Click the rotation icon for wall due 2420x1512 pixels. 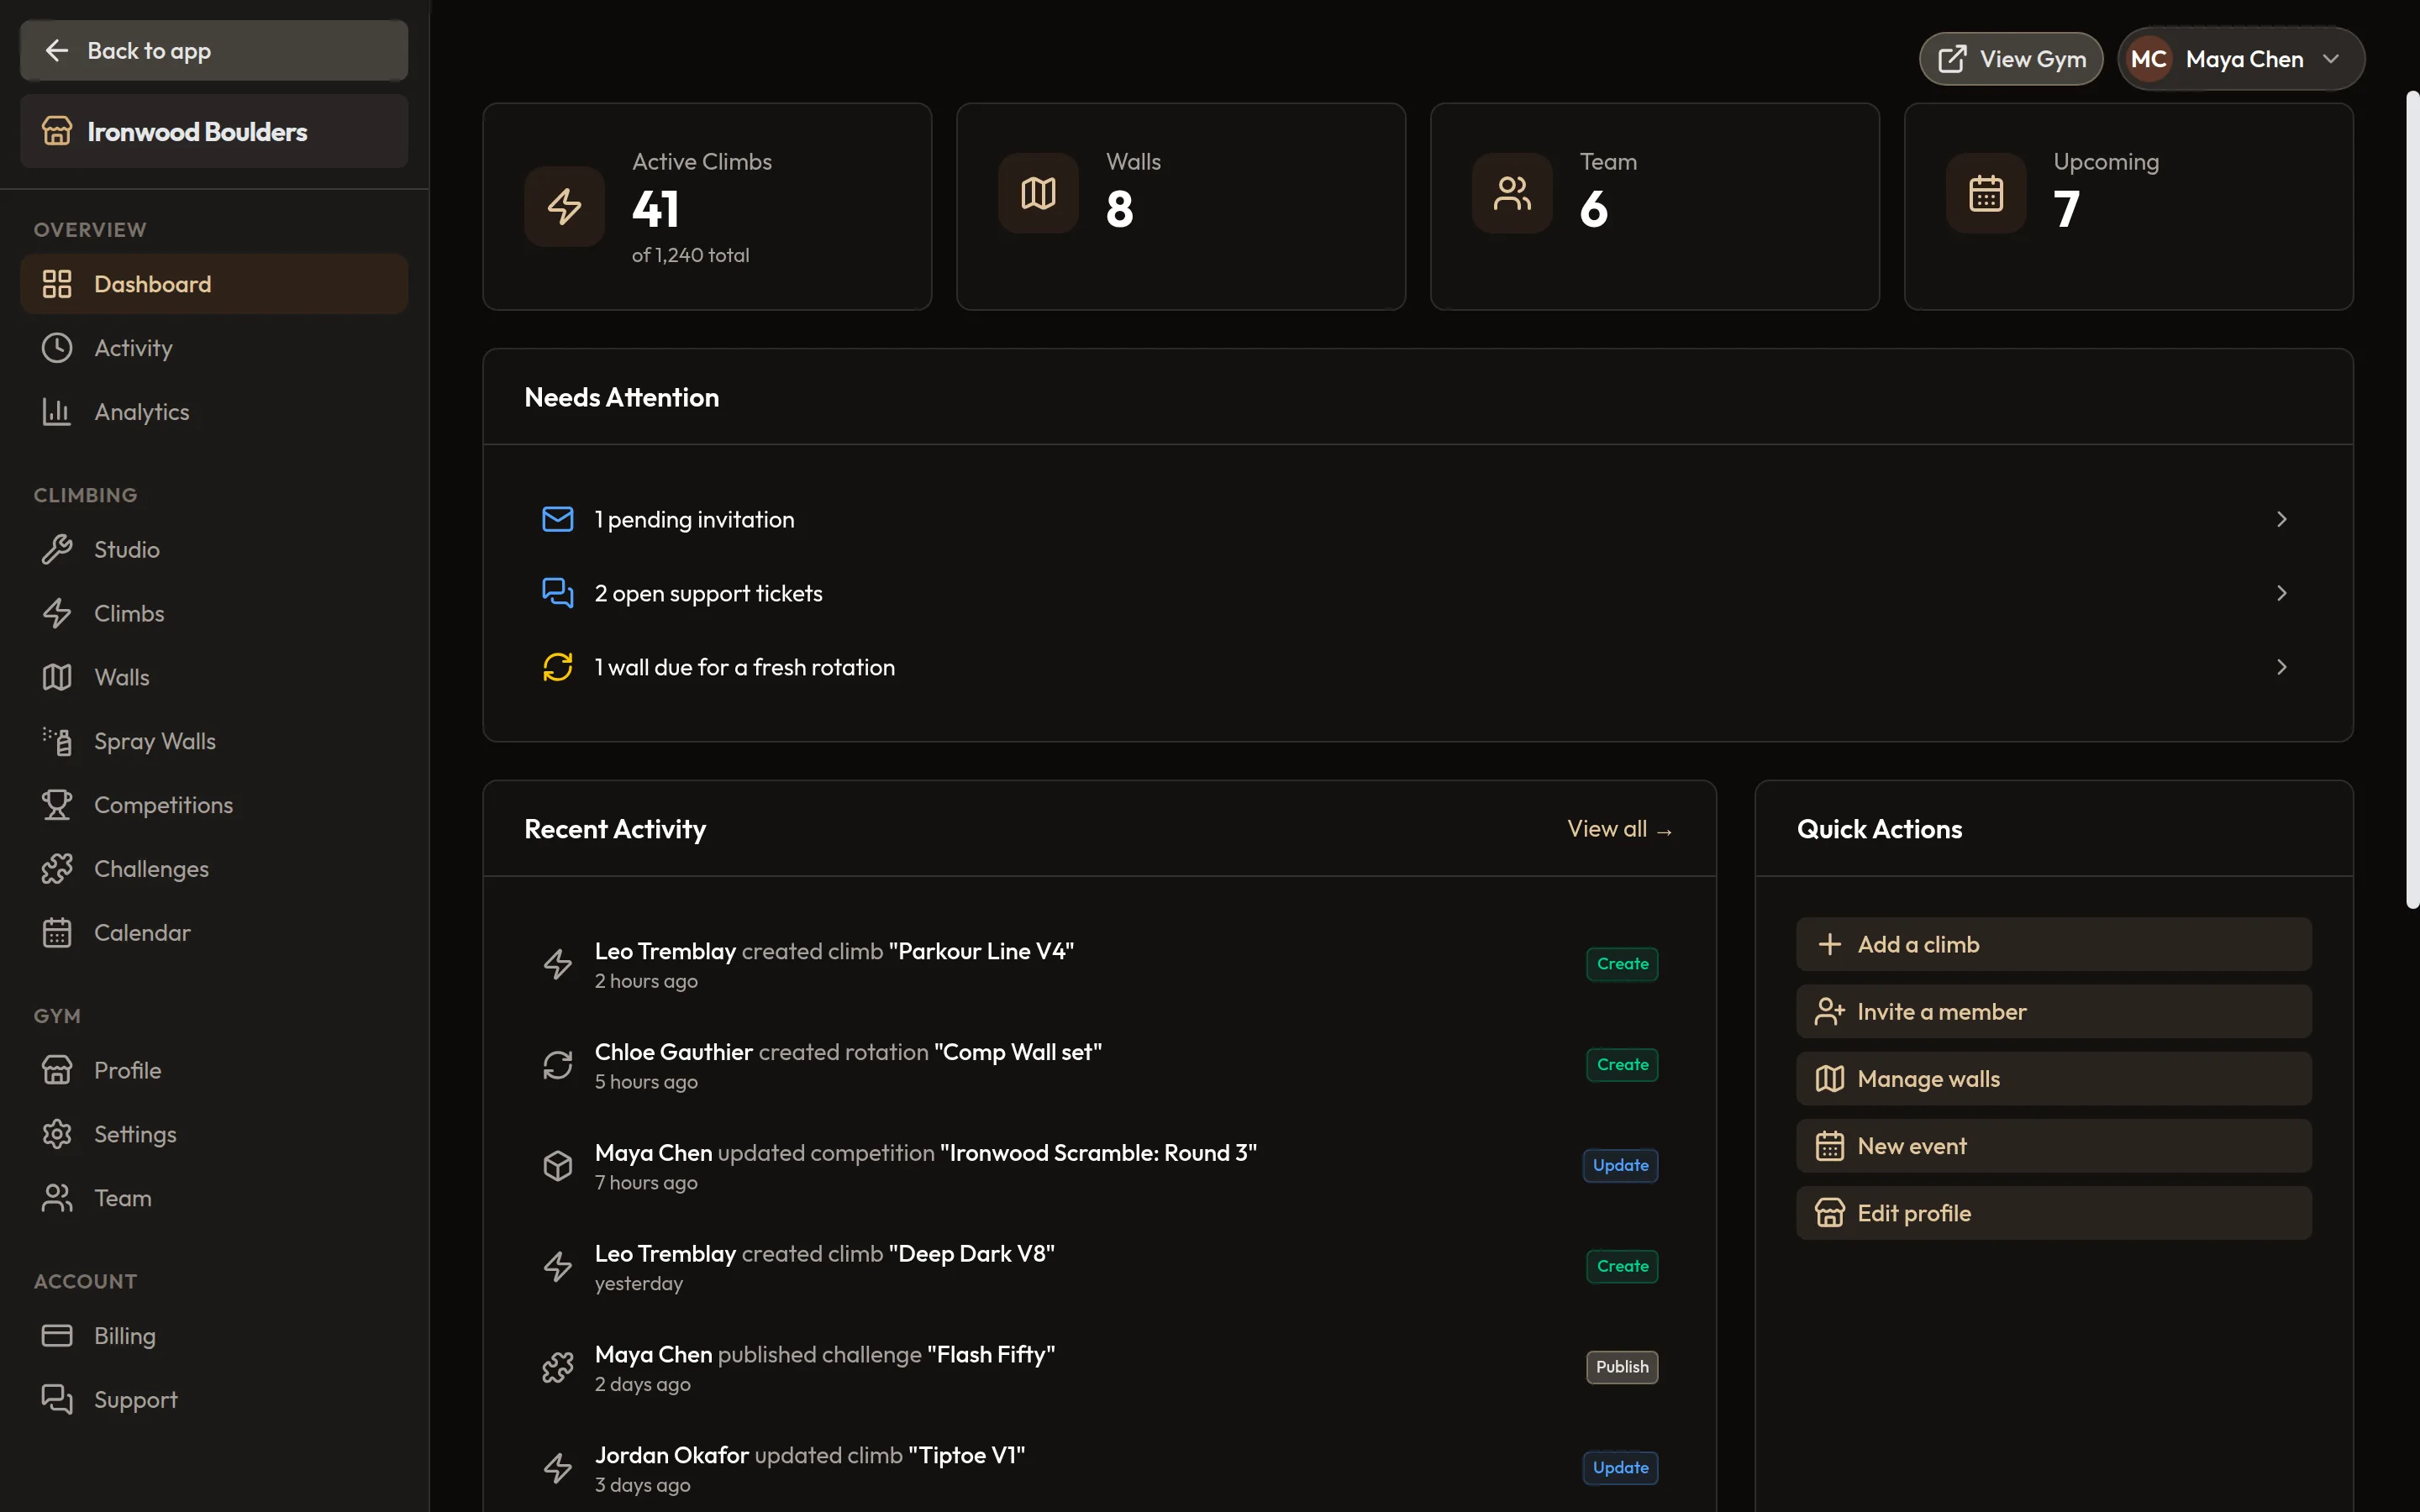pyautogui.click(x=558, y=667)
